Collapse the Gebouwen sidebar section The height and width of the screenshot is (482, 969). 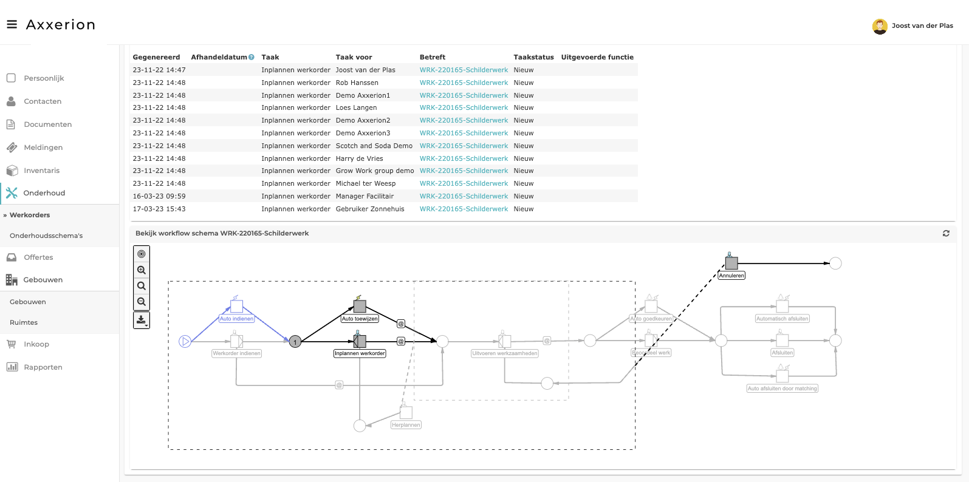43,280
